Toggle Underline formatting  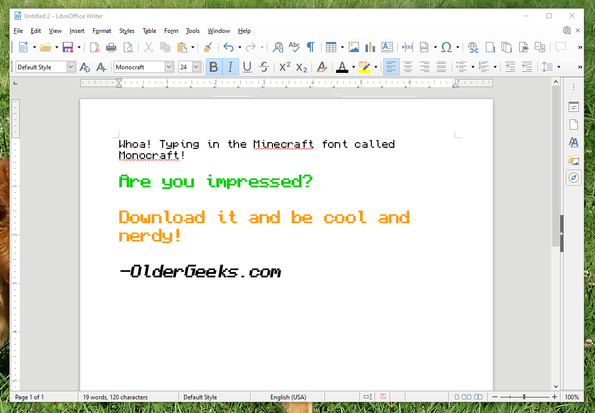tap(247, 67)
